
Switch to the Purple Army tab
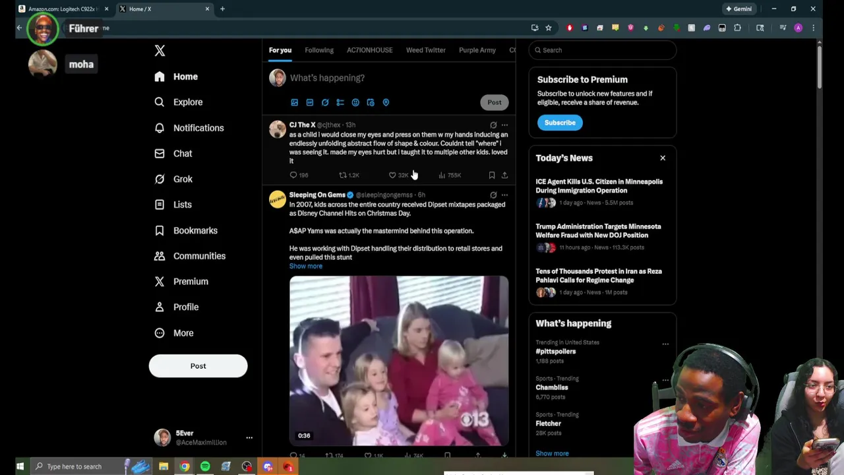coord(477,50)
